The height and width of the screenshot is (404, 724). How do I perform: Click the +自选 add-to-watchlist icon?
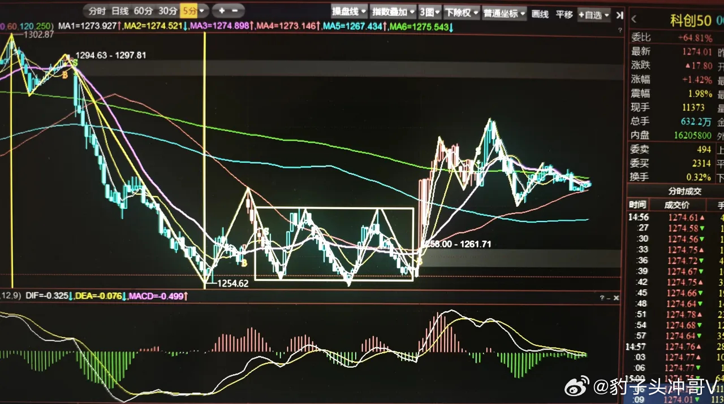(590, 12)
